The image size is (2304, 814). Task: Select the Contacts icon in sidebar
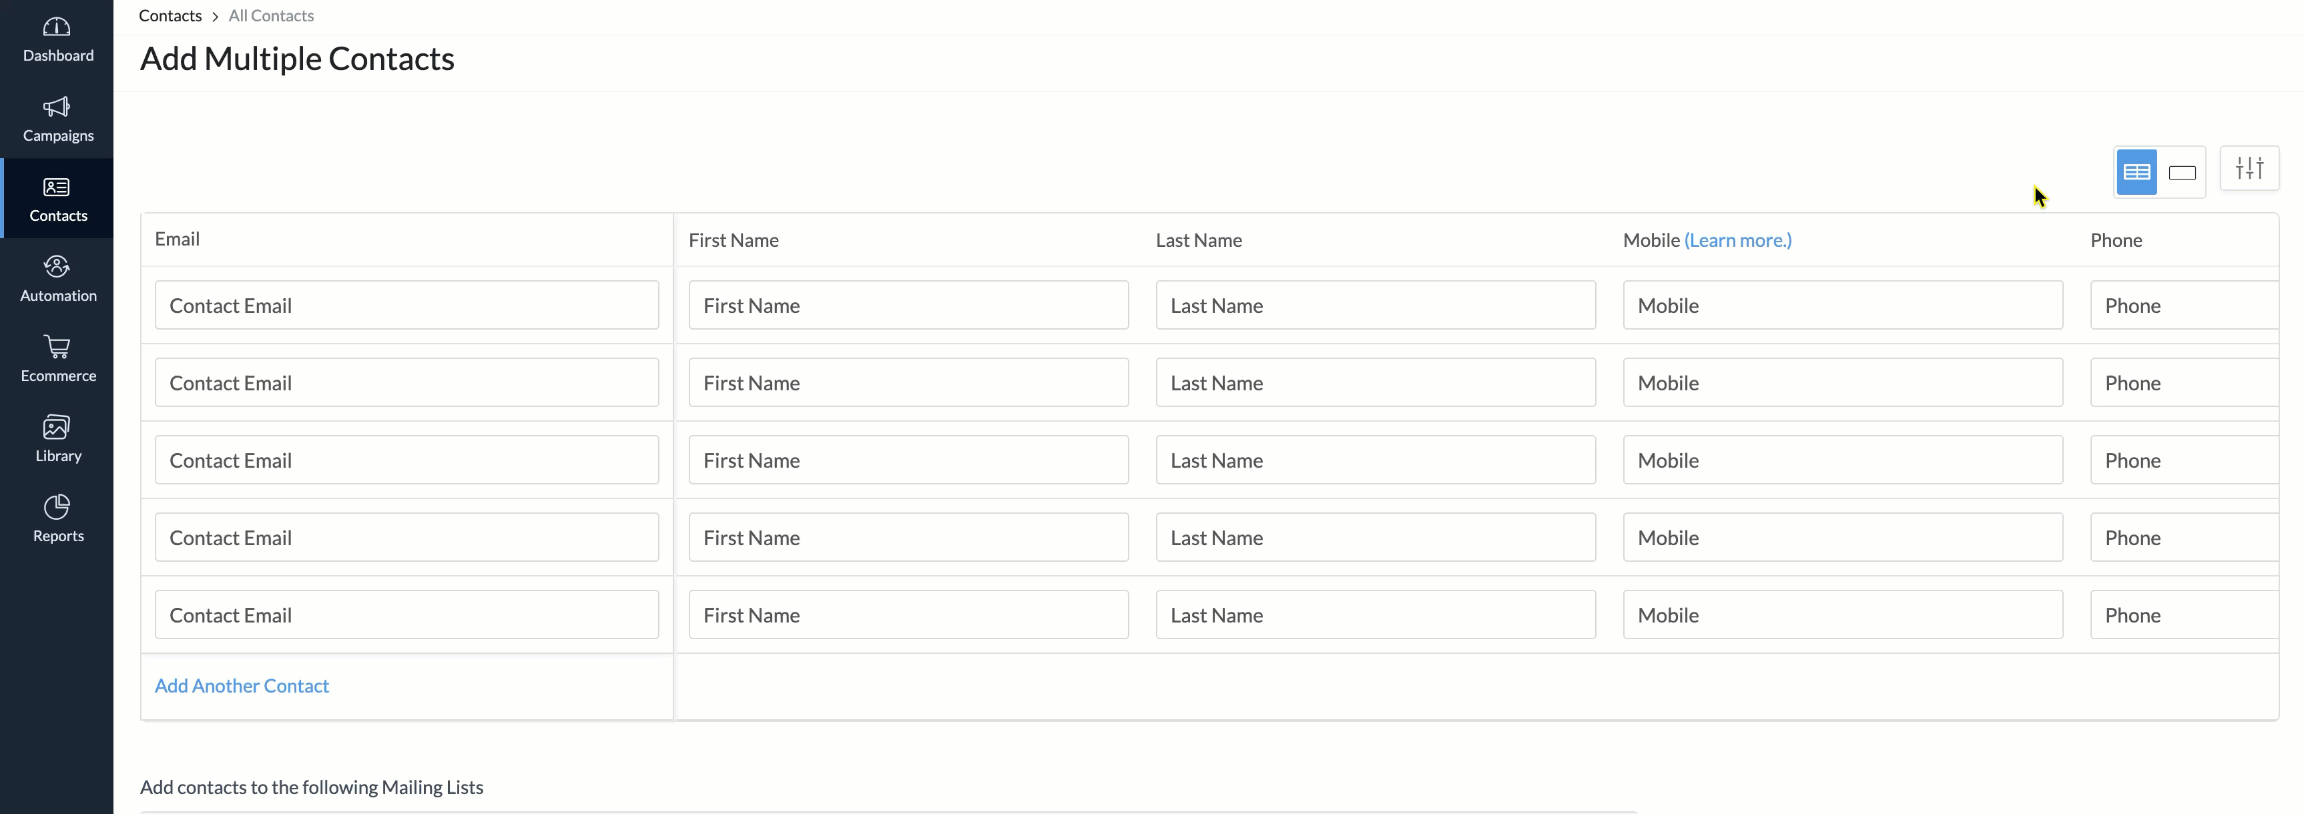coord(56,188)
